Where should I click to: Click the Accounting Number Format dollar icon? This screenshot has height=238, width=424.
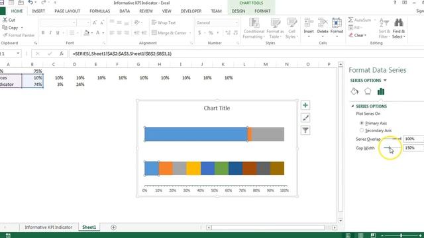click(x=199, y=33)
